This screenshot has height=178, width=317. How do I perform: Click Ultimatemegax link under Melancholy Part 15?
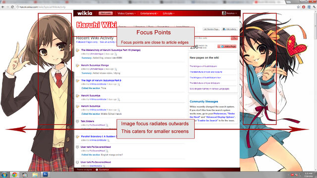pyautogui.click(x=97, y=54)
